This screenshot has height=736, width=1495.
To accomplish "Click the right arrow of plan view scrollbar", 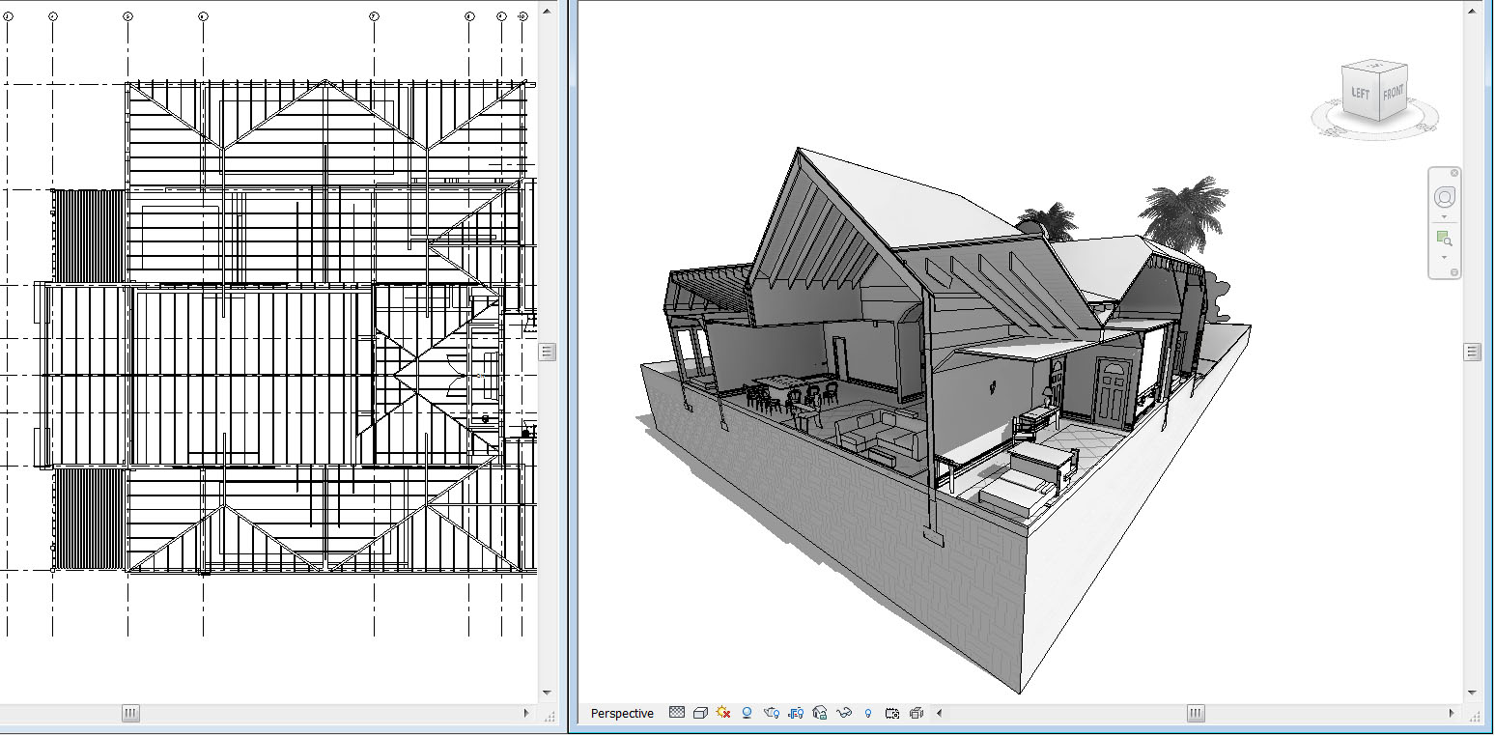I will click(526, 714).
